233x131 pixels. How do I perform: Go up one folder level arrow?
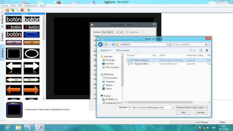tap(113, 44)
